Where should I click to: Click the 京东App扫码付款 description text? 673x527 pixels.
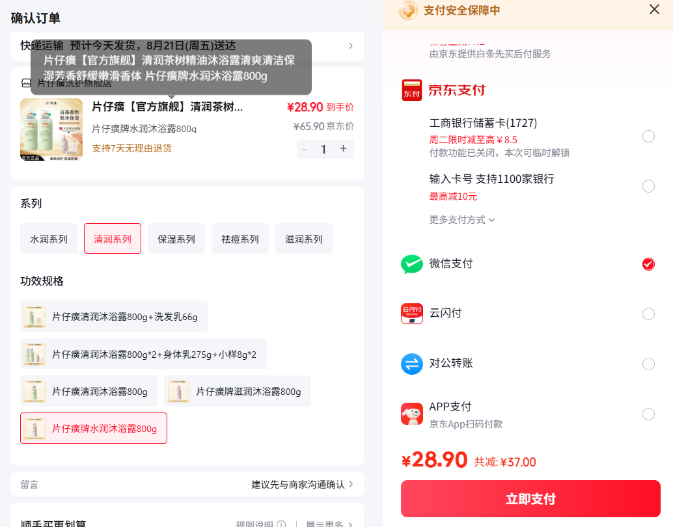[465, 424]
